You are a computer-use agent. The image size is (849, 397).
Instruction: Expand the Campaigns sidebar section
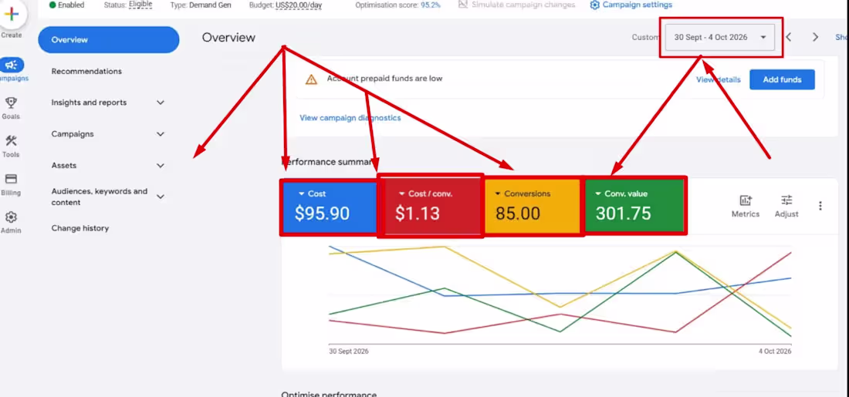(x=161, y=134)
